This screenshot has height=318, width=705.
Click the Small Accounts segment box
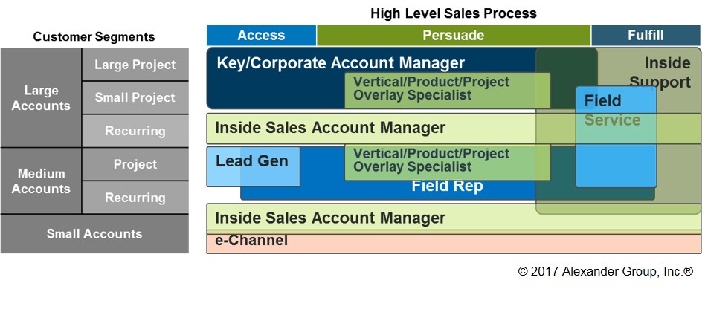pyautogui.click(x=94, y=233)
